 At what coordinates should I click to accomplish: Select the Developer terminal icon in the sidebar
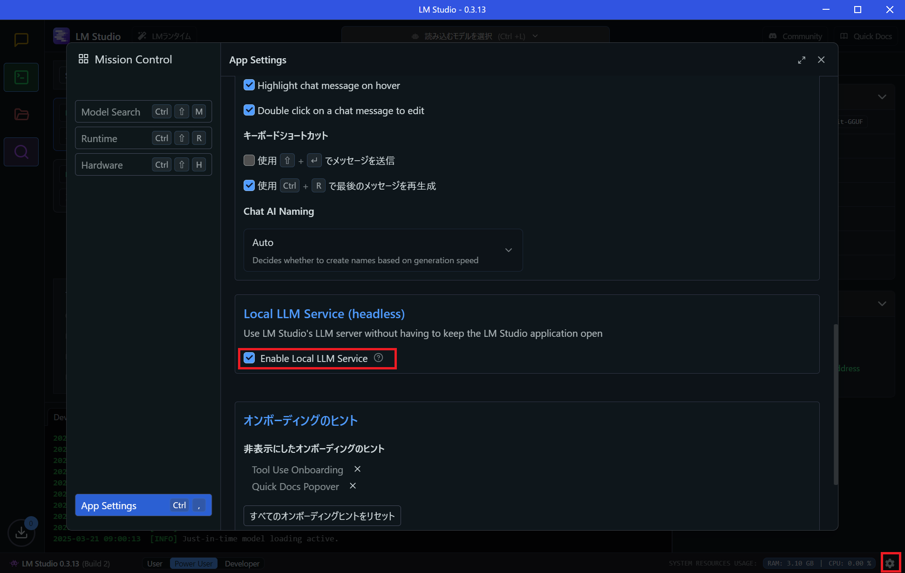(21, 77)
